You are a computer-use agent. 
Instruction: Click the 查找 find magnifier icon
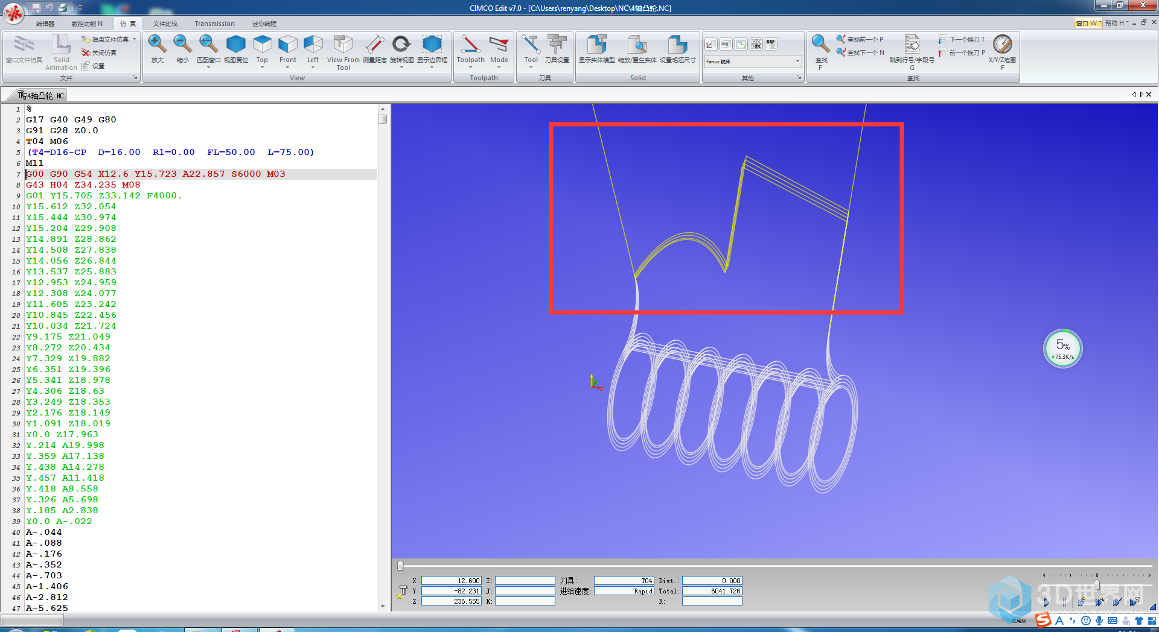click(x=820, y=45)
